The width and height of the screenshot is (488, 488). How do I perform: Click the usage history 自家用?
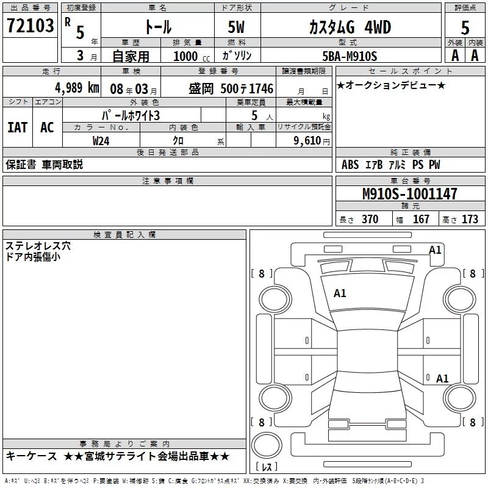coord(131,56)
